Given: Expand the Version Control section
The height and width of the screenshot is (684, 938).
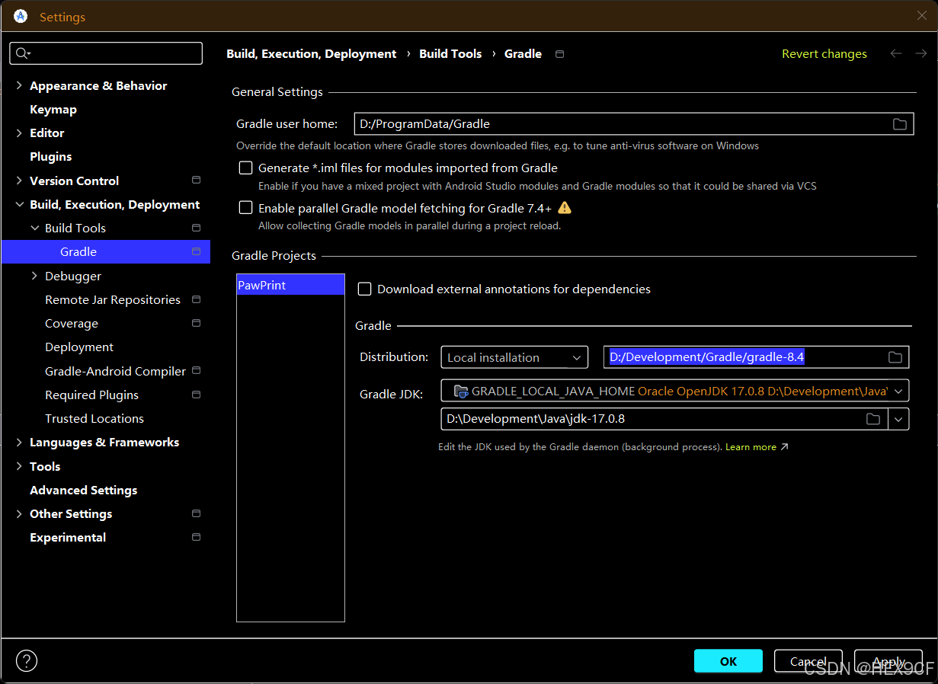Looking at the screenshot, I should point(19,181).
